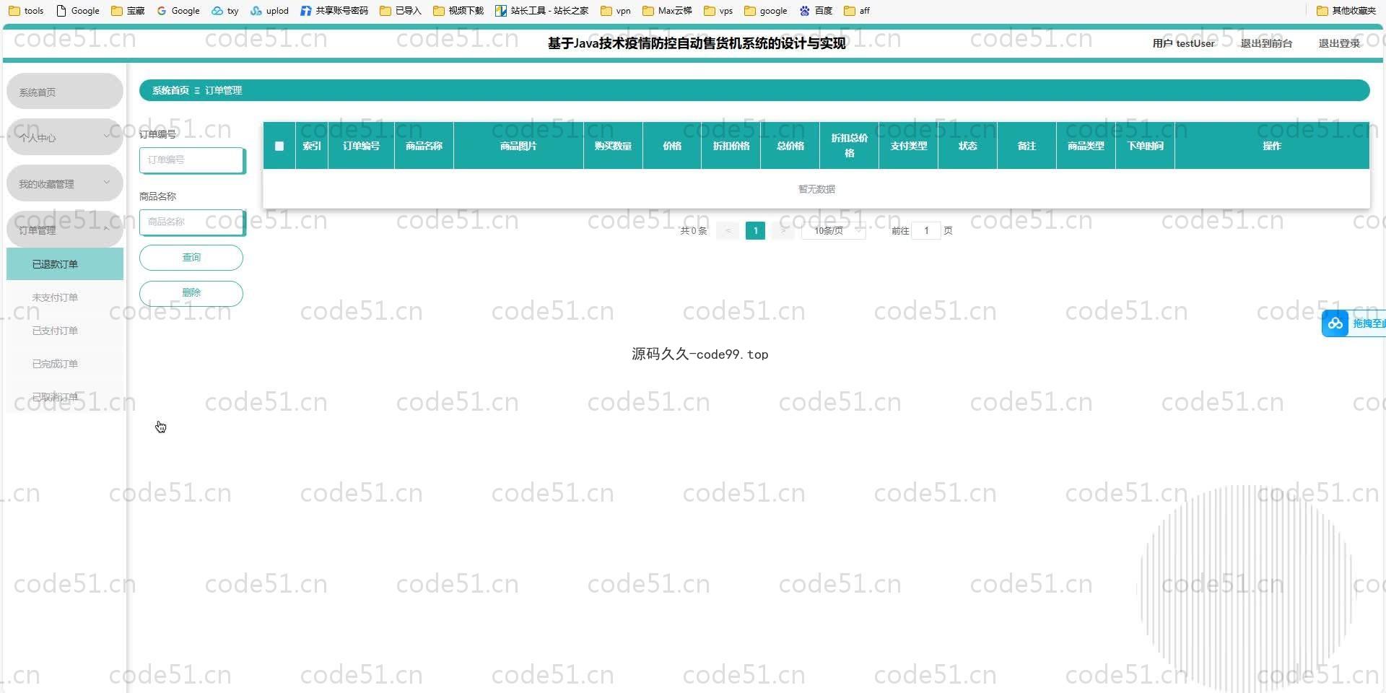Click 退出登录 to log out
1386x693 pixels.
click(x=1339, y=43)
